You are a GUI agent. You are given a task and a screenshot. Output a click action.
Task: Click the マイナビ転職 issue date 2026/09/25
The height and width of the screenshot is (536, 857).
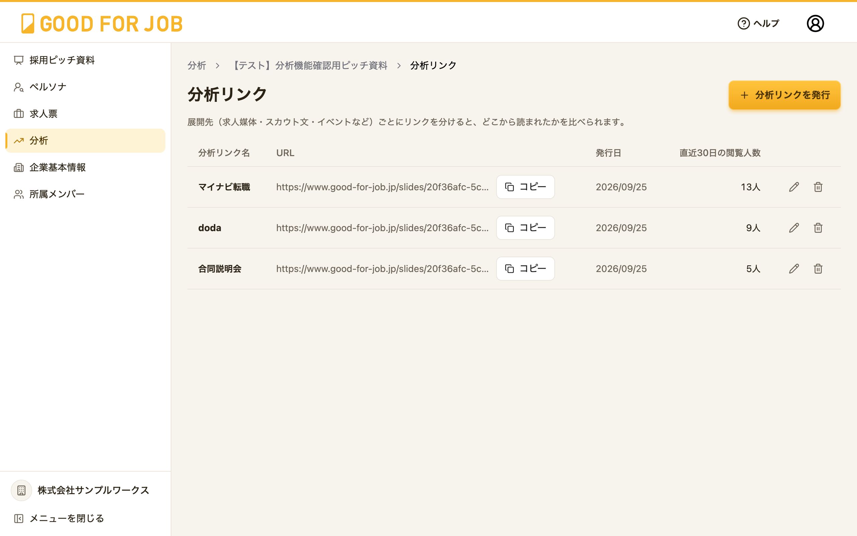621,187
